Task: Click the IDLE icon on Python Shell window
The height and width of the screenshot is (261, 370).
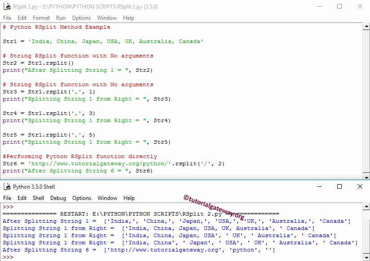Action: click(6, 187)
